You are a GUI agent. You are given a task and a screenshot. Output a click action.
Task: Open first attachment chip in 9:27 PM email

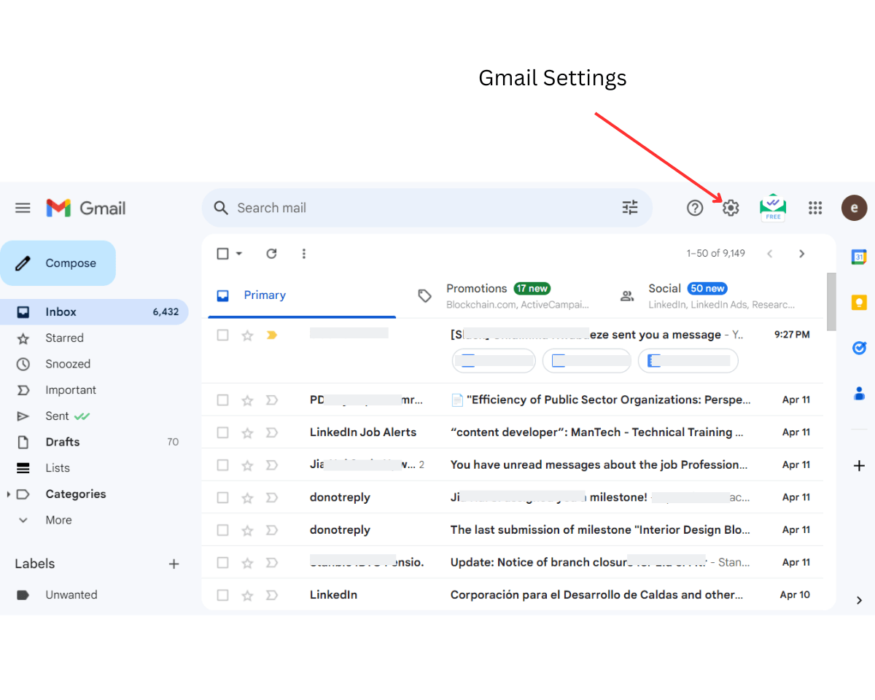(494, 360)
